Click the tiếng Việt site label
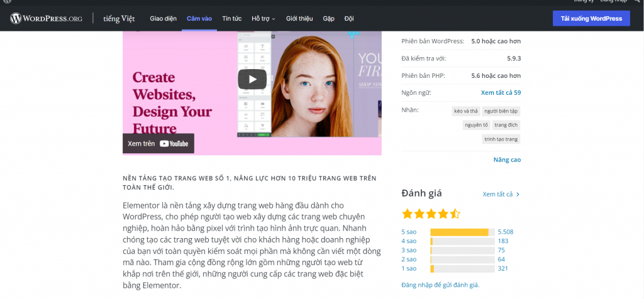Screen dimensions: 644x299 click(x=119, y=18)
